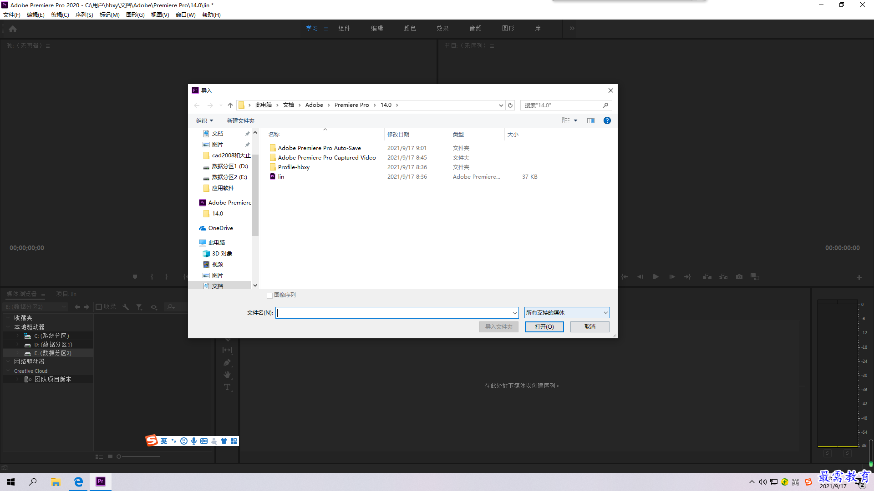Image resolution: width=874 pixels, height=491 pixels.
Task: Click the 文档 breadcrumb in address bar
Action: 289,105
